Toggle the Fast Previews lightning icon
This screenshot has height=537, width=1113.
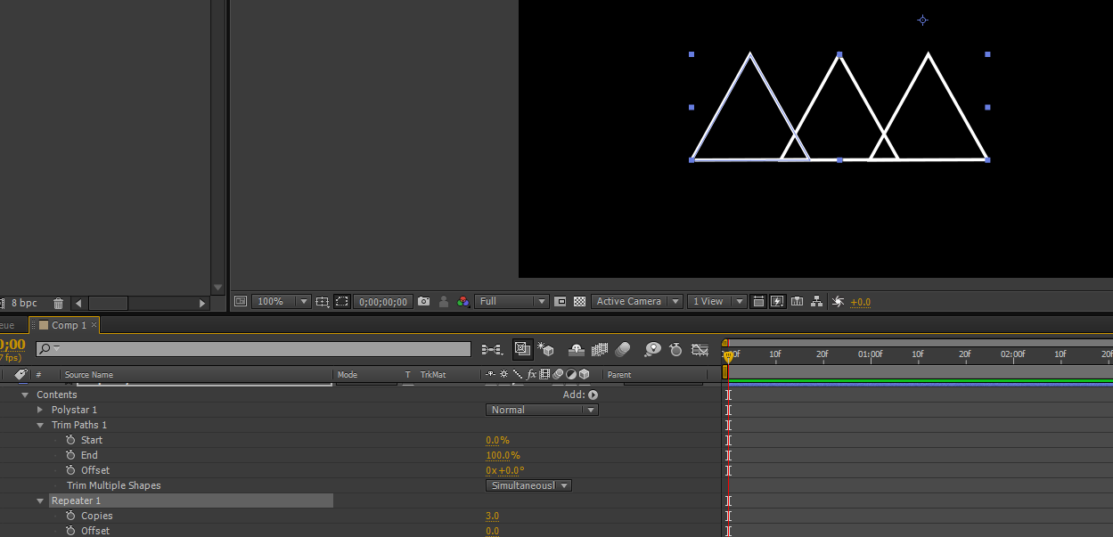[777, 302]
